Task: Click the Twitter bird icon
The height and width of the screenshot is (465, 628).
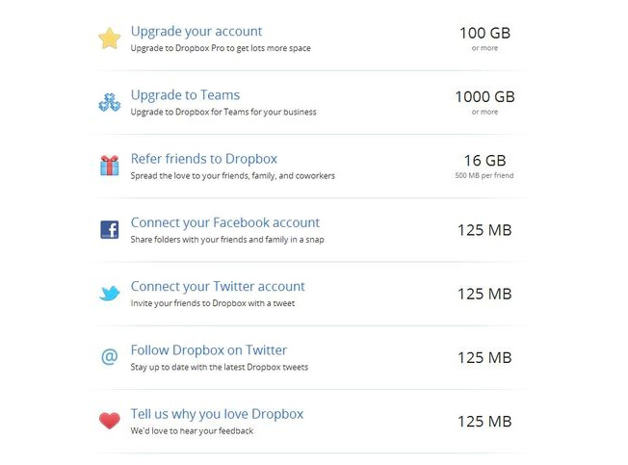Action: click(x=110, y=294)
